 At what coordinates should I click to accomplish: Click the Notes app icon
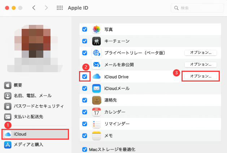point(96,136)
